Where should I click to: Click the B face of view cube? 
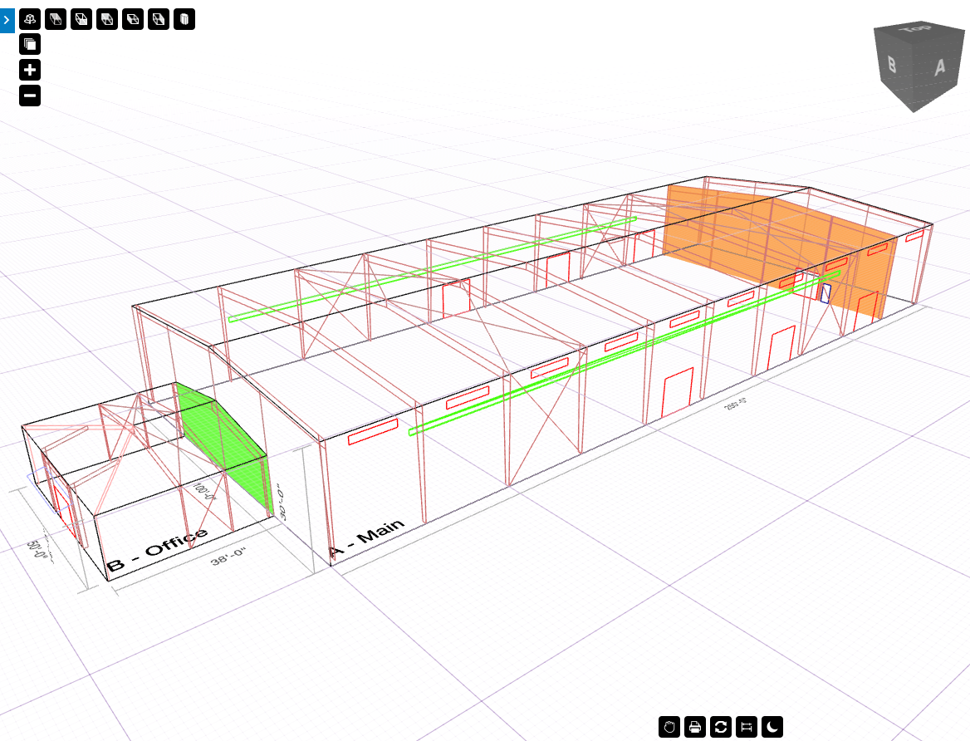click(892, 65)
